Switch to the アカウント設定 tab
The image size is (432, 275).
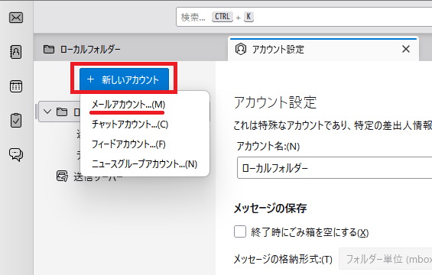[323, 50]
